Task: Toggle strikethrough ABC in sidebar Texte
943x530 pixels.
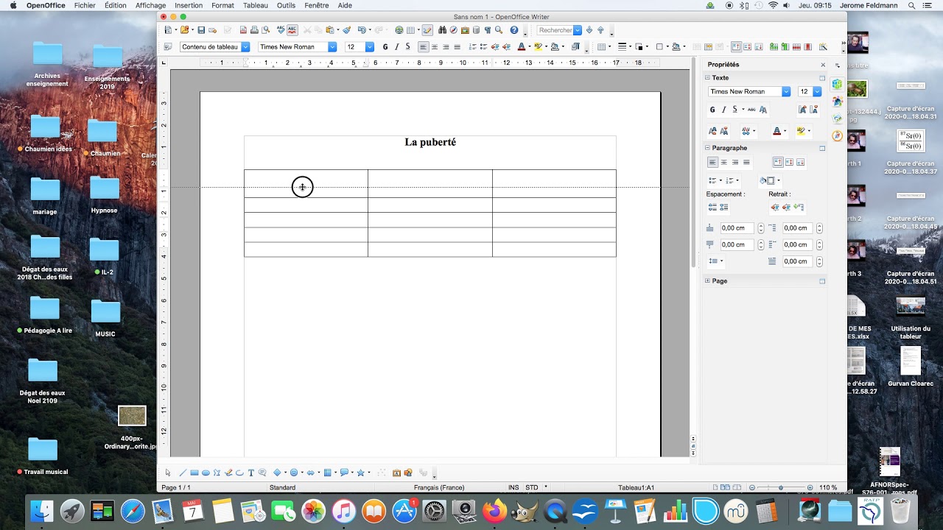Action: click(x=751, y=110)
